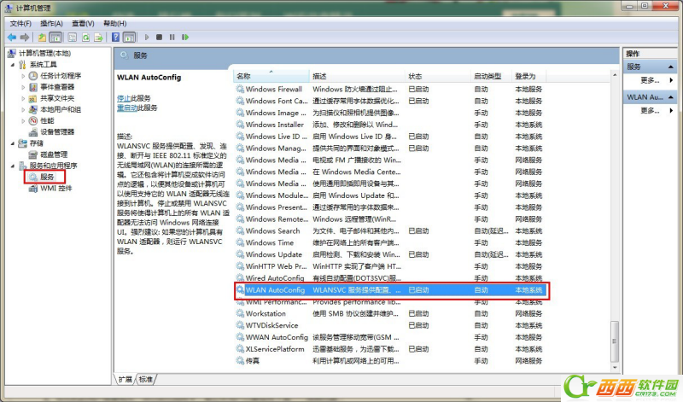Click gear icon of WWAN AutoConfig row

click(240, 337)
